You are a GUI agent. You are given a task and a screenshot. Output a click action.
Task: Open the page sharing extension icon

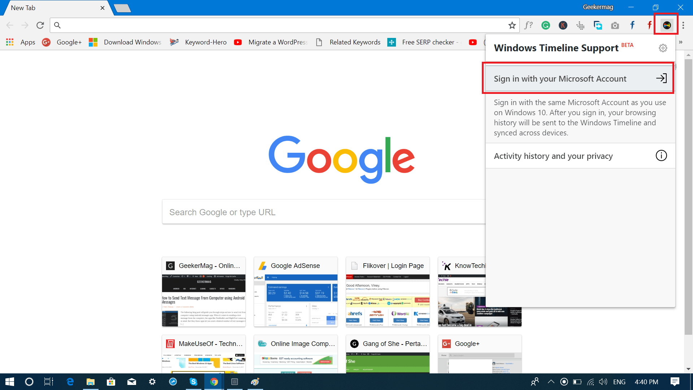[598, 25]
